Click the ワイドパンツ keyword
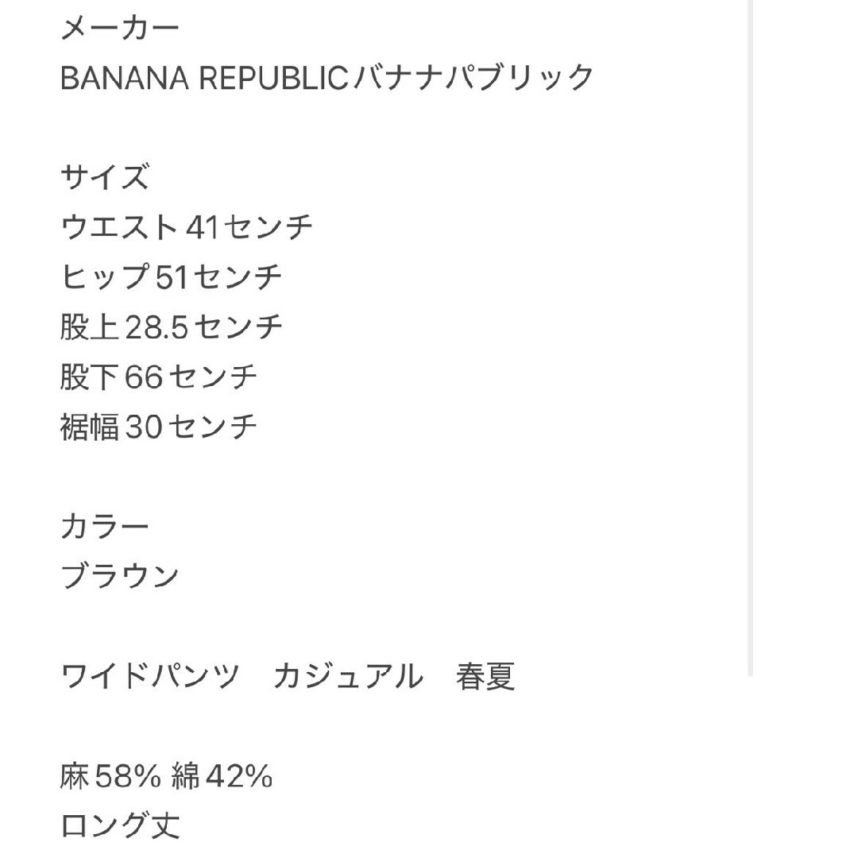Screen dimensions: 858x858 click(150, 676)
